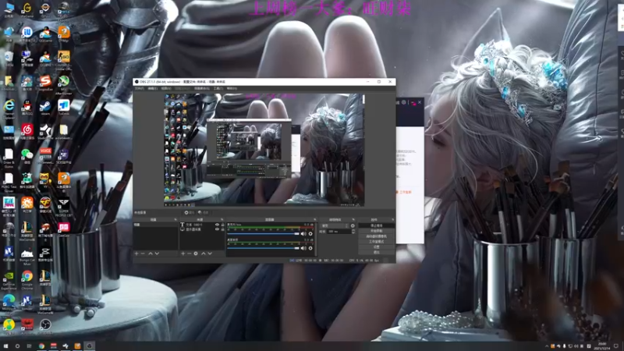Screen dimensions: 624x351
Task: Click the transition duration spinner arrows
Action: point(353,231)
